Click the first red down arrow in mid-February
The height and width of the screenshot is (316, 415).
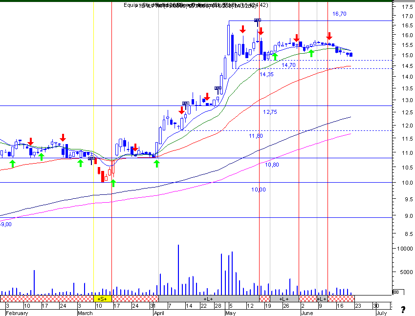(31, 142)
